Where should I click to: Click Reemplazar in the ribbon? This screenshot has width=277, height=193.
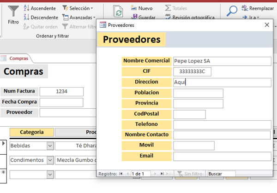257,8
